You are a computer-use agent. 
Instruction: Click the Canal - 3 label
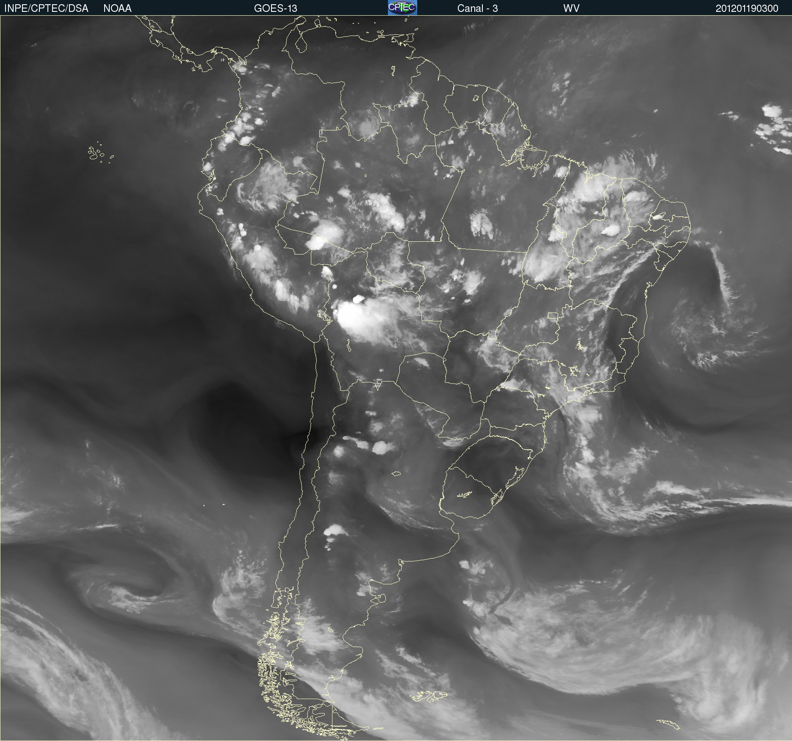477,8
